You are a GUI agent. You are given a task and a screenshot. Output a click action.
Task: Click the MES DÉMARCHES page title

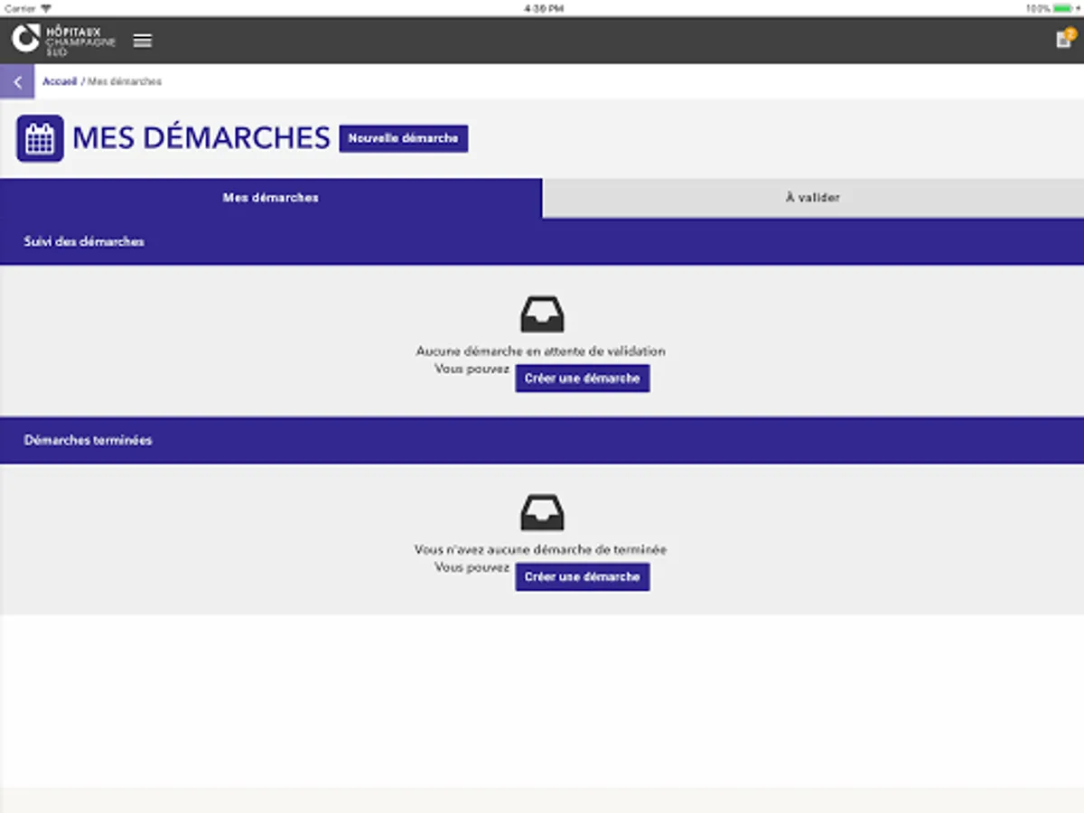click(x=201, y=138)
